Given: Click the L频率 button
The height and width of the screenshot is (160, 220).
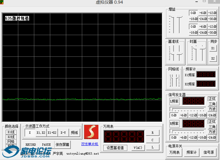Looking at the screenshot, I should [x=174, y=101].
